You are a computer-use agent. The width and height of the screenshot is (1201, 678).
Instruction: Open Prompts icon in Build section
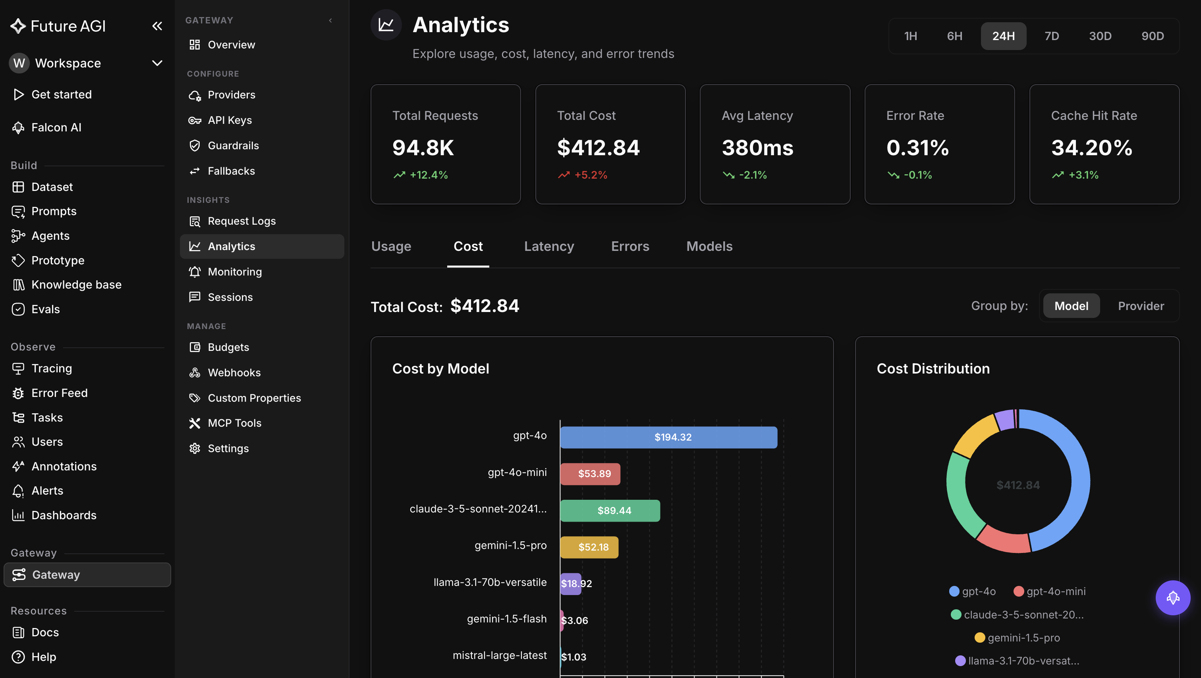tap(18, 212)
